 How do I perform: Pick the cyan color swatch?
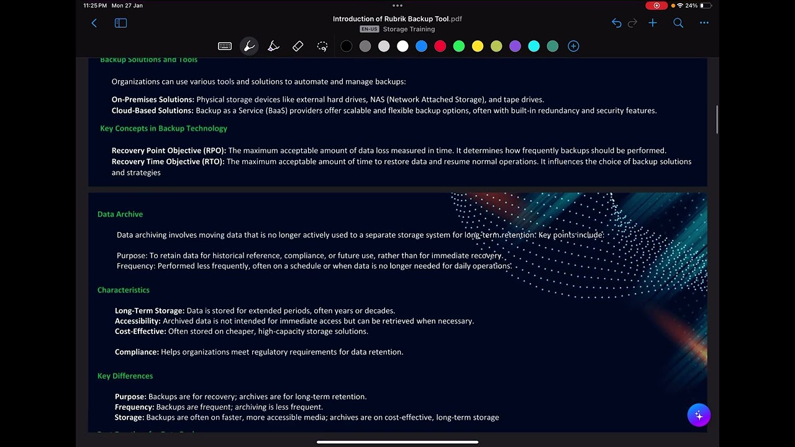[x=534, y=47]
